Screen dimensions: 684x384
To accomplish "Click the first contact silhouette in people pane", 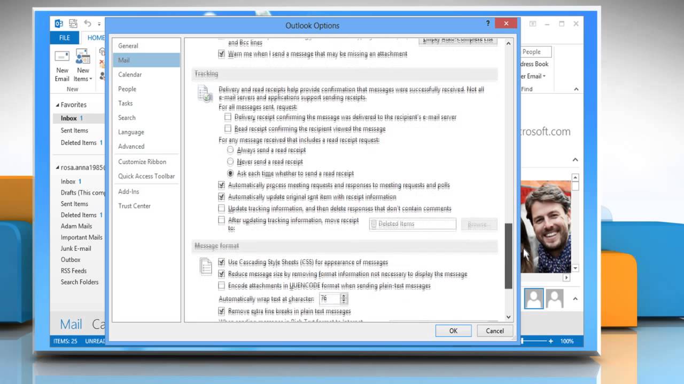I will tap(534, 299).
